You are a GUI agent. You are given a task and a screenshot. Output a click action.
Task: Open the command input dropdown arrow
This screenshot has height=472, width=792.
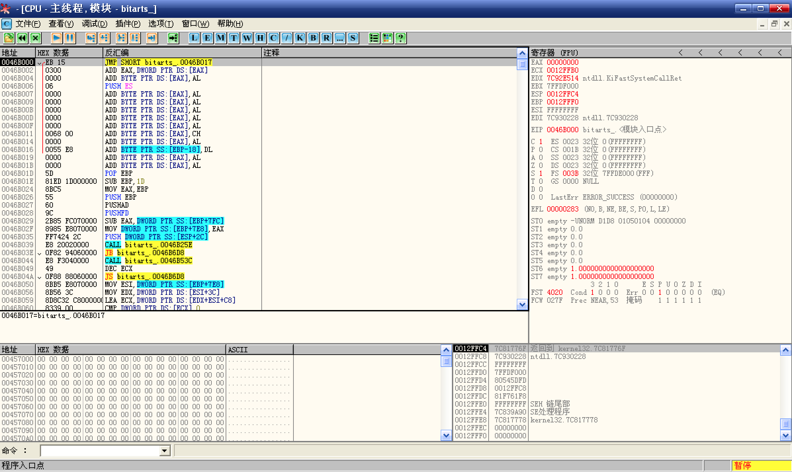tap(164, 451)
